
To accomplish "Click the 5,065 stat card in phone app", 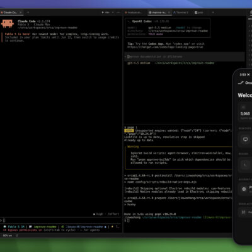I will [245, 112].
